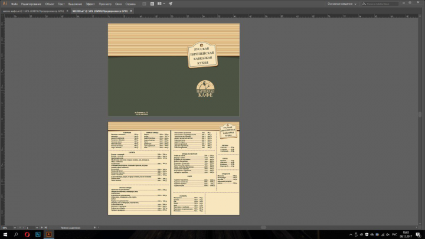Open the Выделение menu
Image resolution: width=425 pixels, height=239 pixels.
(x=75, y=4)
